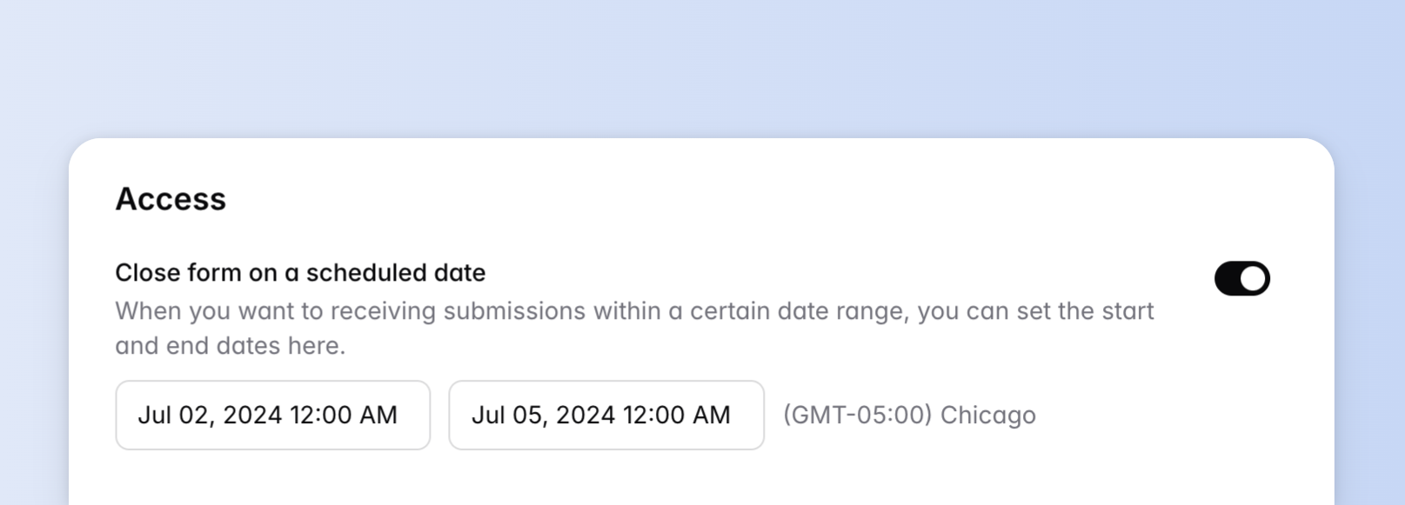Click the (GMT-05:00) Chicago timezone label
This screenshot has height=505, width=1405.
click(909, 415)
